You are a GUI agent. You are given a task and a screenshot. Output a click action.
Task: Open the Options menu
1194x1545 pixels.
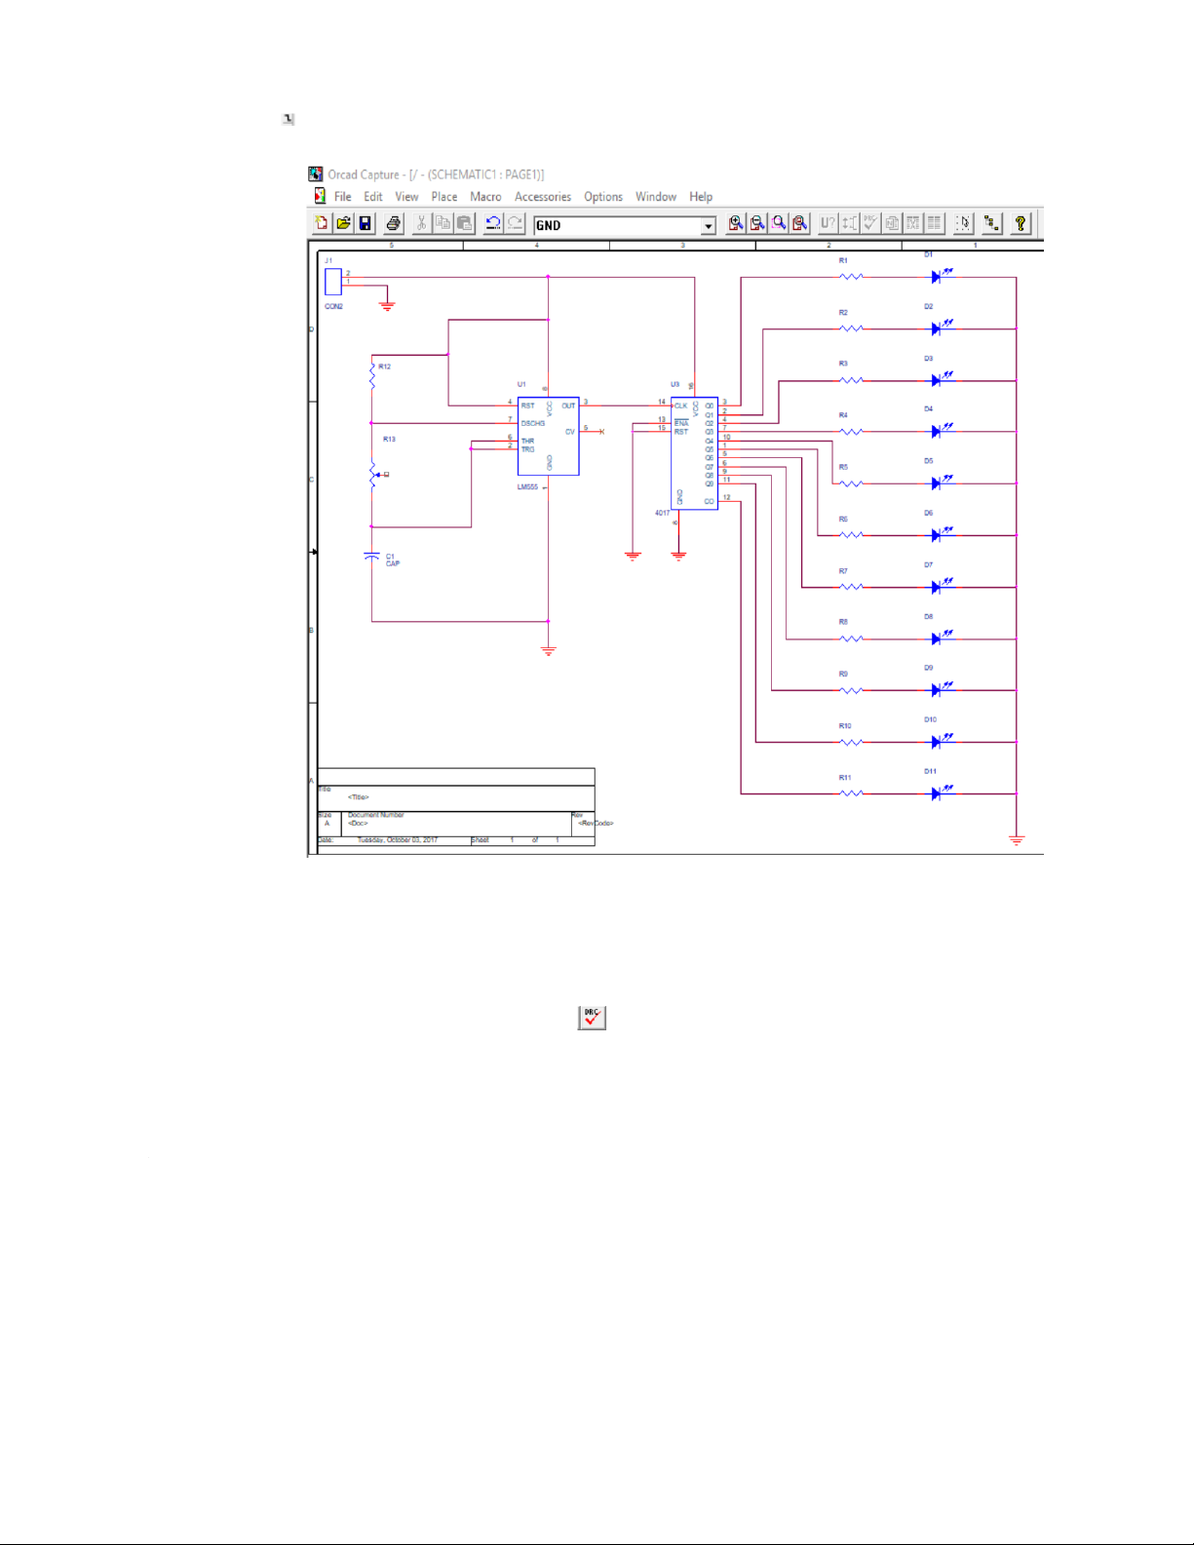point(602,197)
